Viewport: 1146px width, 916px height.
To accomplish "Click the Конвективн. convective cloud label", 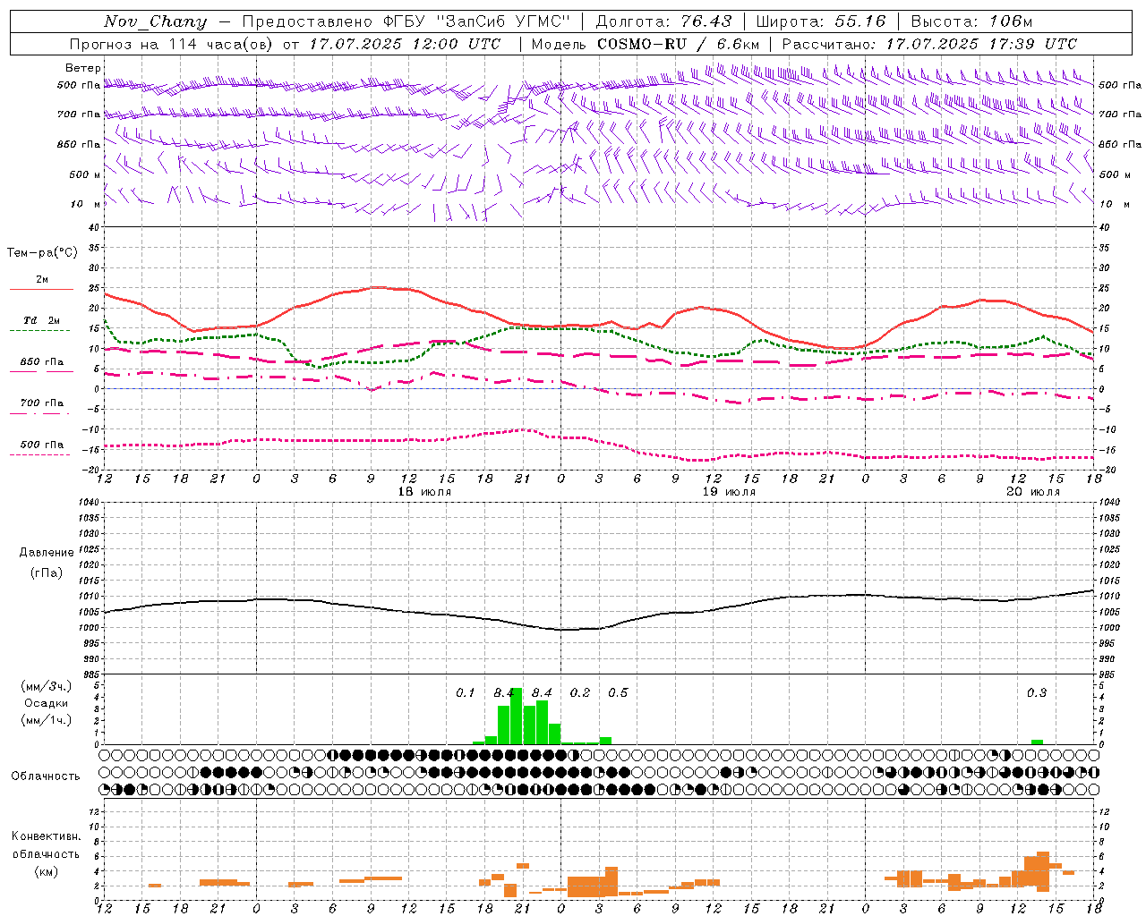I will (x=47, y=836).
